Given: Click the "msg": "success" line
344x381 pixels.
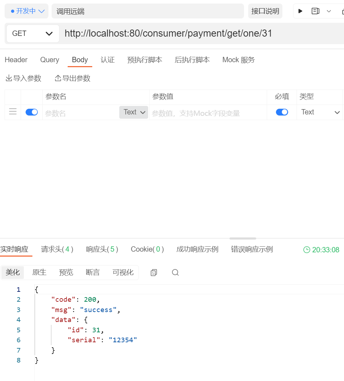Looking at the screenshot, I should coord(85,310).
